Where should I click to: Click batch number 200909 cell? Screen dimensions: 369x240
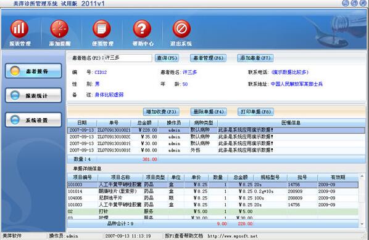[295, 191]
